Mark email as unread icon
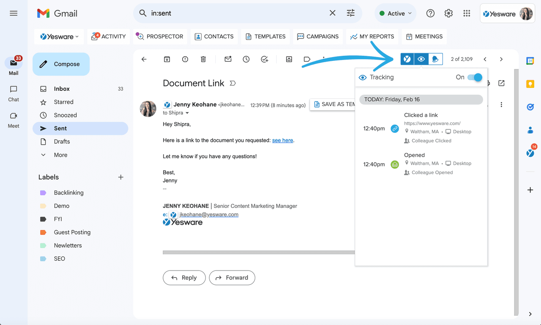This screenshot has height=325, width=541. point(228,59)
